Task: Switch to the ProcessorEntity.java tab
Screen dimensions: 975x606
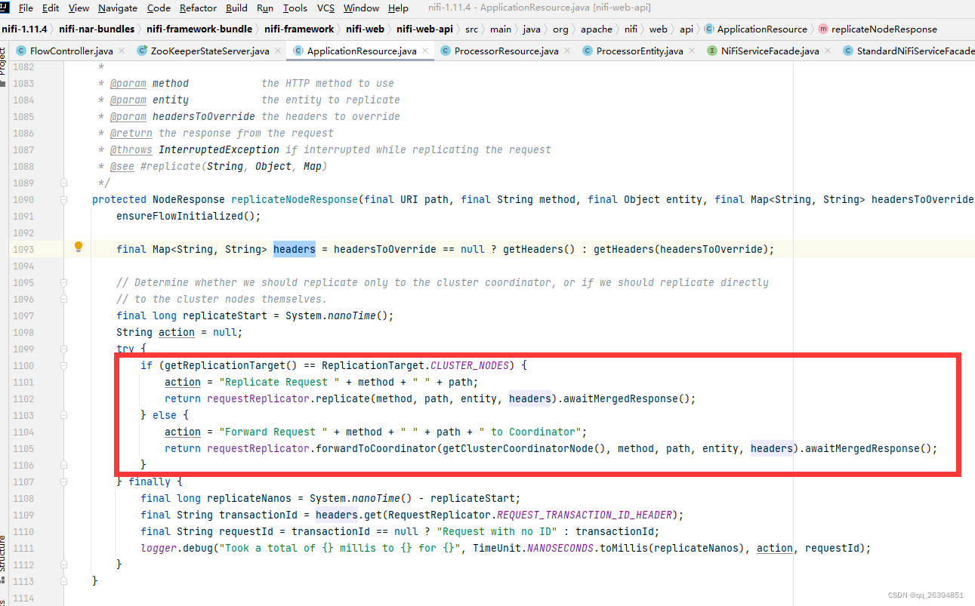Action: pyautogui.click(x=639, y=51)
